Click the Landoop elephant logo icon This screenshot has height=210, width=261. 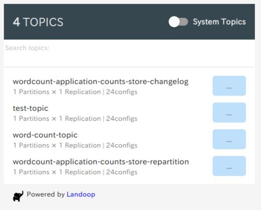coord(18,196)
